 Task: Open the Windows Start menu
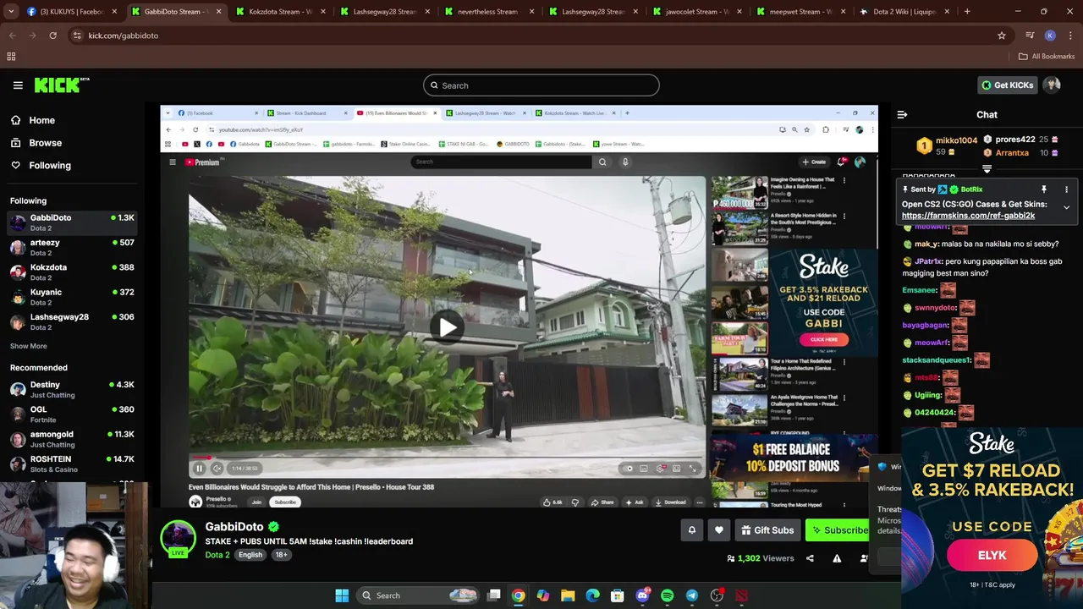pyautogui.click(x=342, y=595)
